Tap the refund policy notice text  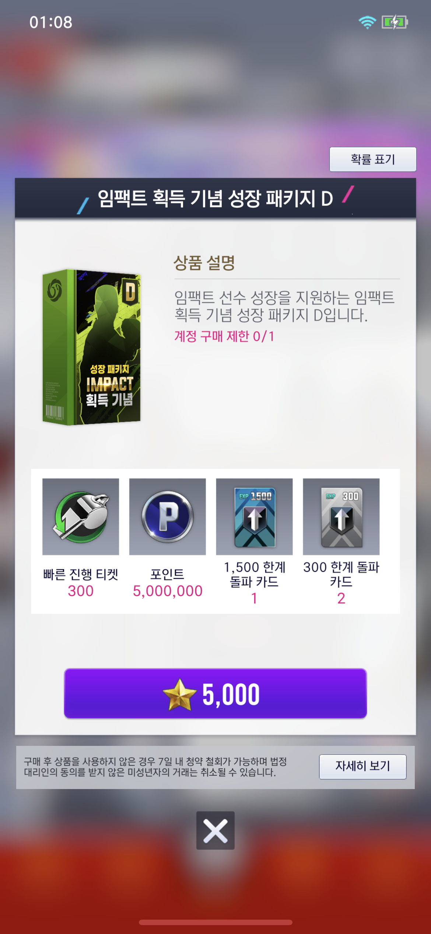click(155, 767)
